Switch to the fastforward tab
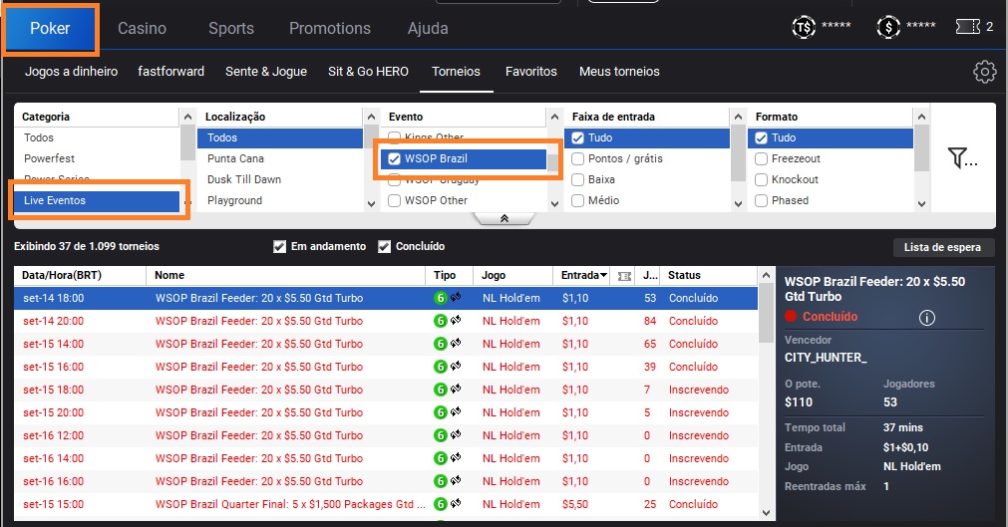Viewport: 1008px width, 527px height. [x=171, y=72]
